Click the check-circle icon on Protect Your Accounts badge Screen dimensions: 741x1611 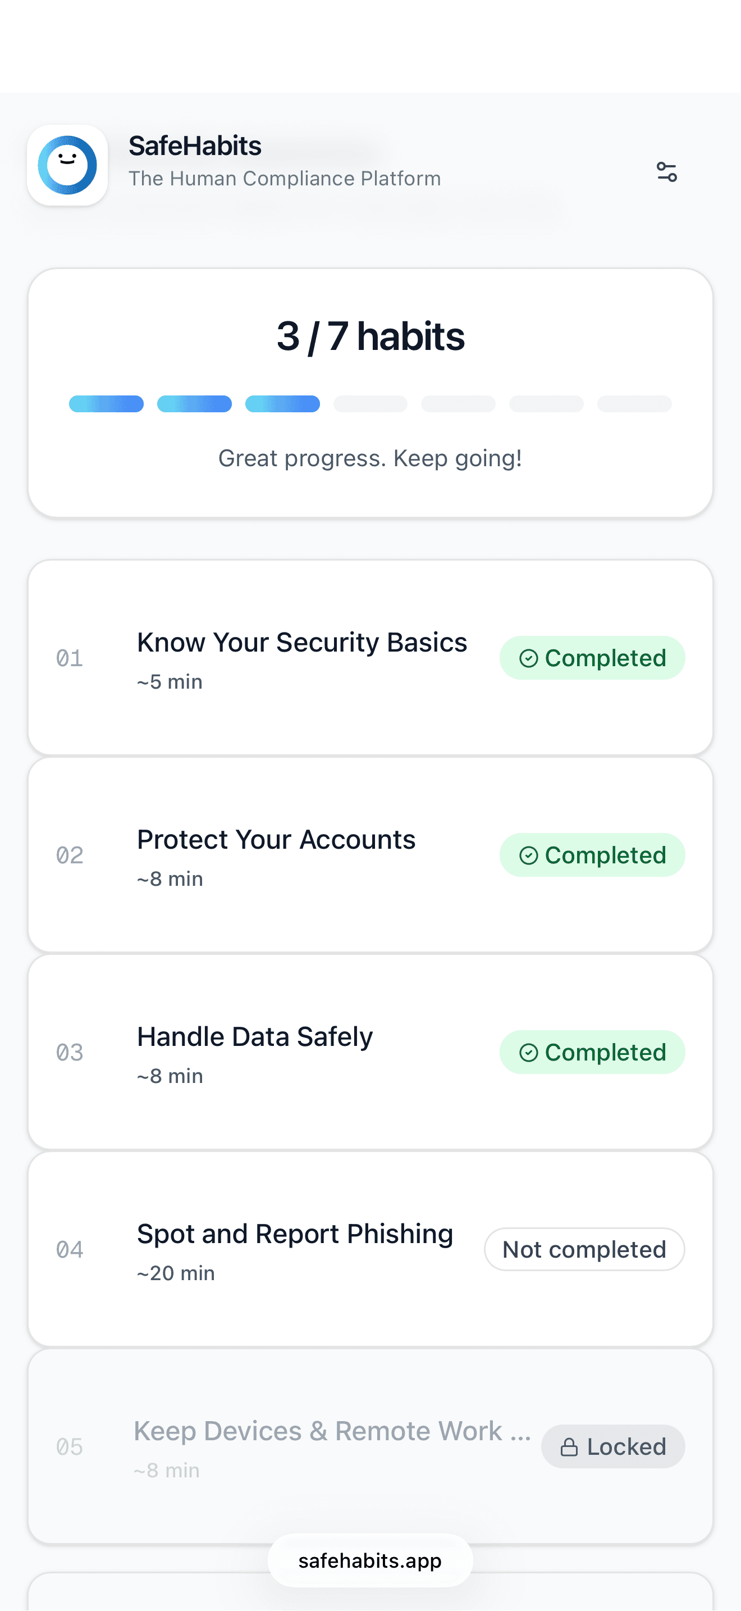(530, 854)
